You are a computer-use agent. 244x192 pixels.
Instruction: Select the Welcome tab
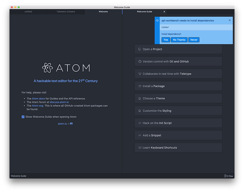point(103,11)
